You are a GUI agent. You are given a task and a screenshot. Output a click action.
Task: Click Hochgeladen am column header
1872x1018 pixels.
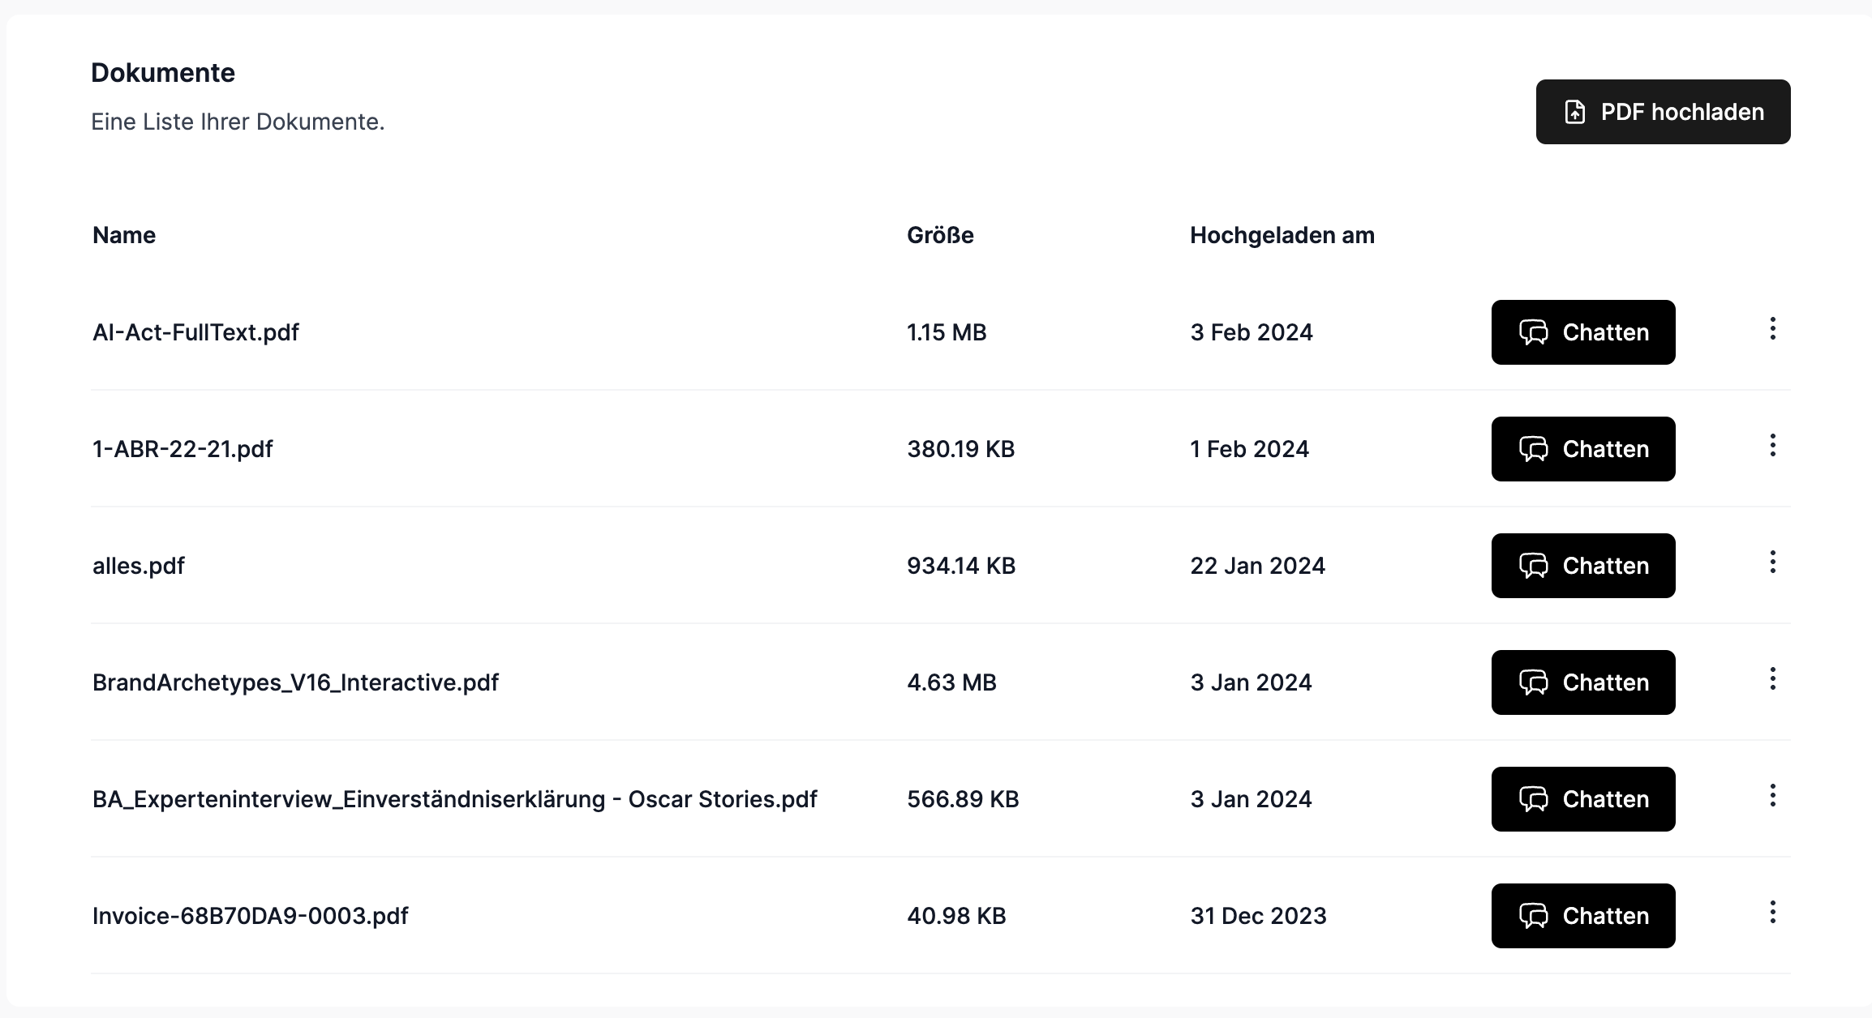click(x=1282, y=235)
